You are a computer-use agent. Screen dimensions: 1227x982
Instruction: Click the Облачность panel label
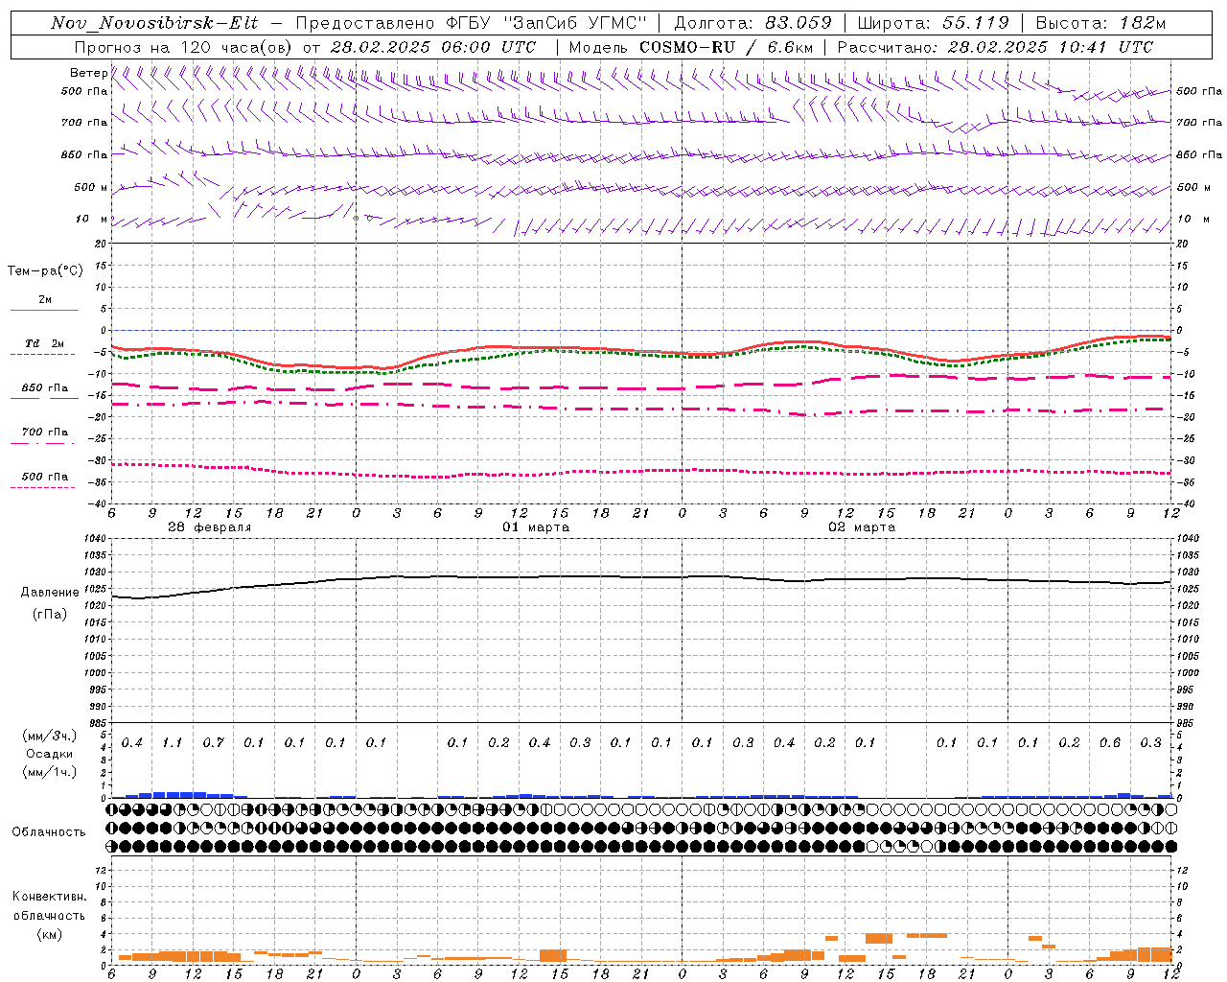49,832
